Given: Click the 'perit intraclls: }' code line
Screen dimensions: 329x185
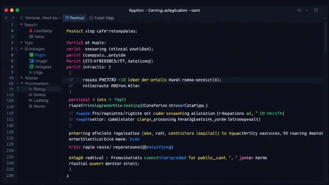Looking at the screenshot, I should click(89, 67).
